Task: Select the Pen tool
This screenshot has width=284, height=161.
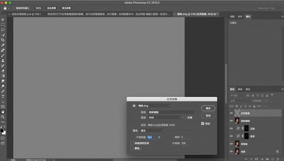Action: (x=3, y=91)
